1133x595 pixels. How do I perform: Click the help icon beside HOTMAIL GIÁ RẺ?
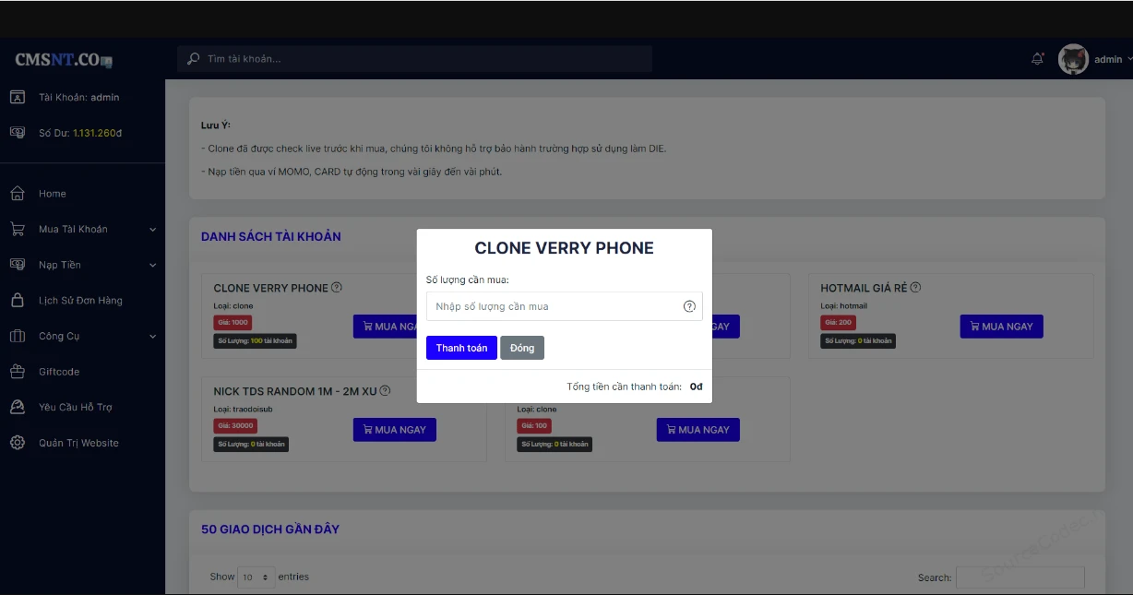[x=915, y=288]
